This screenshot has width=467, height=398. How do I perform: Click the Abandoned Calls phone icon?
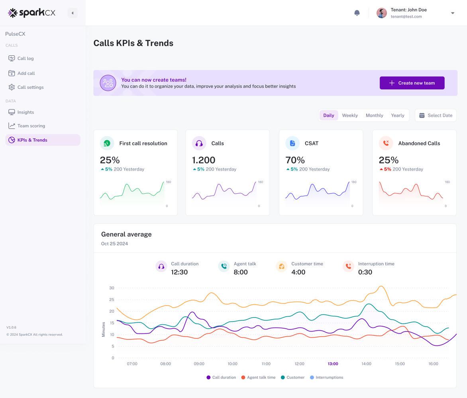386,143
